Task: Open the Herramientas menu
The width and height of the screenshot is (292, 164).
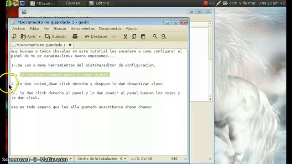Action: (x=83, y=28)
